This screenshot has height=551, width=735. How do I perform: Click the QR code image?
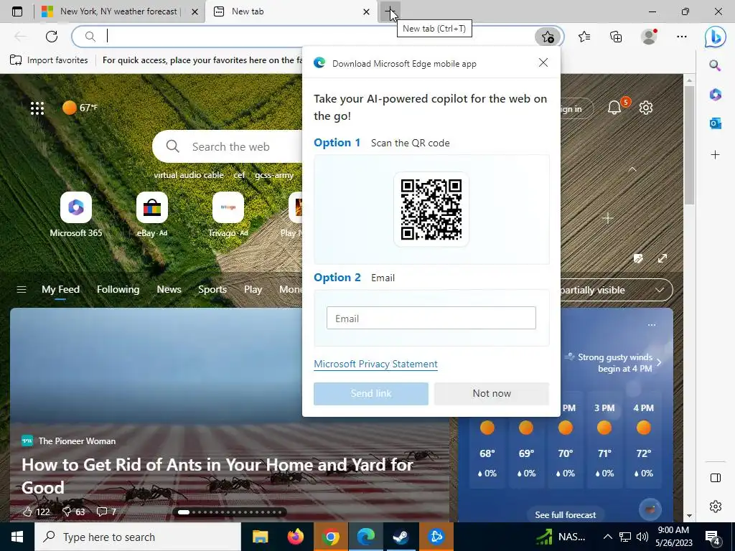pyautogui.click(x=431, y=209)
